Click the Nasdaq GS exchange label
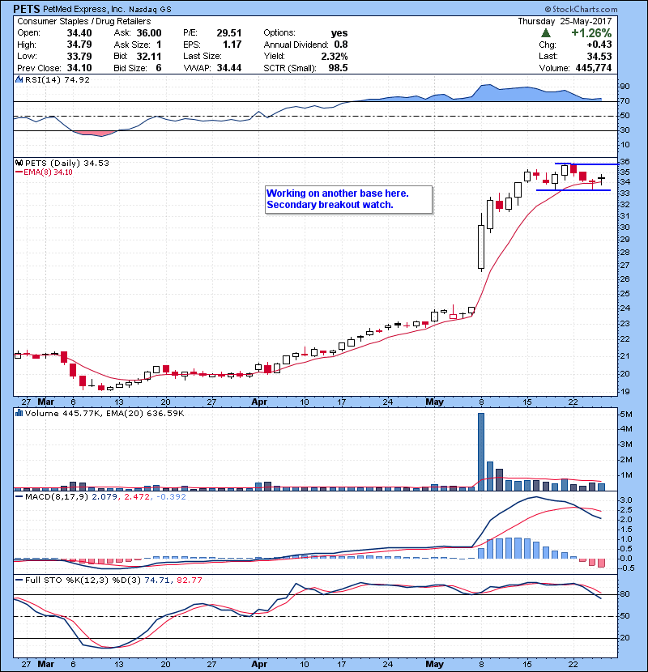Viewport: 648px width, 672px height. [x=150, y=10]
